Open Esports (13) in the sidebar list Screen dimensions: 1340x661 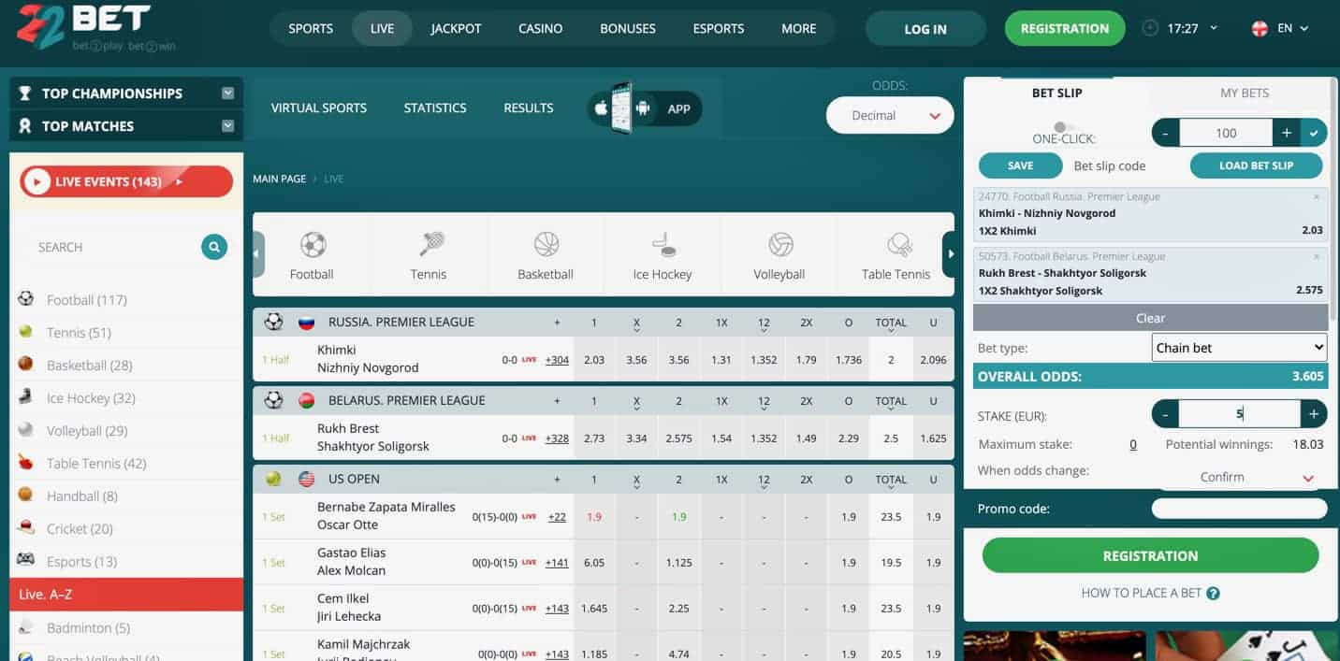[81, 562]
